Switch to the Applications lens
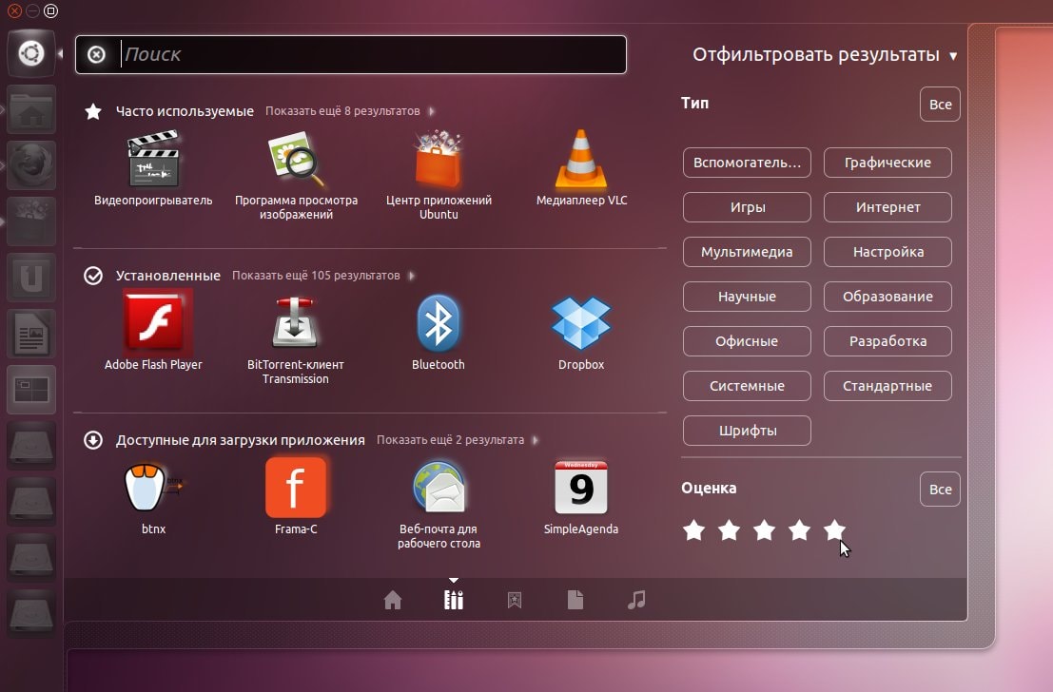The image size is (1053, 692). (454, 600)
